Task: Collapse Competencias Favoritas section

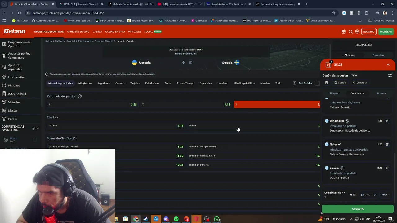Action: coord(38,128)
